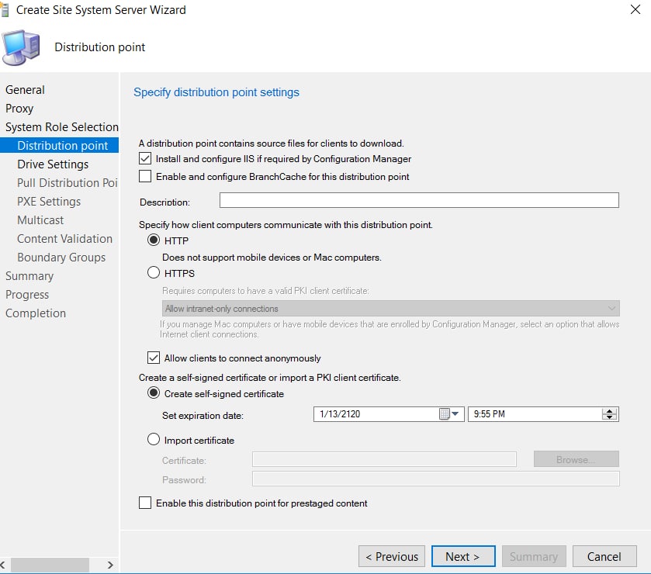Image resolution: width=651 pixels, height=574 pixels.
Task: Go to Summary in sidebar
Action: [29, 276]
